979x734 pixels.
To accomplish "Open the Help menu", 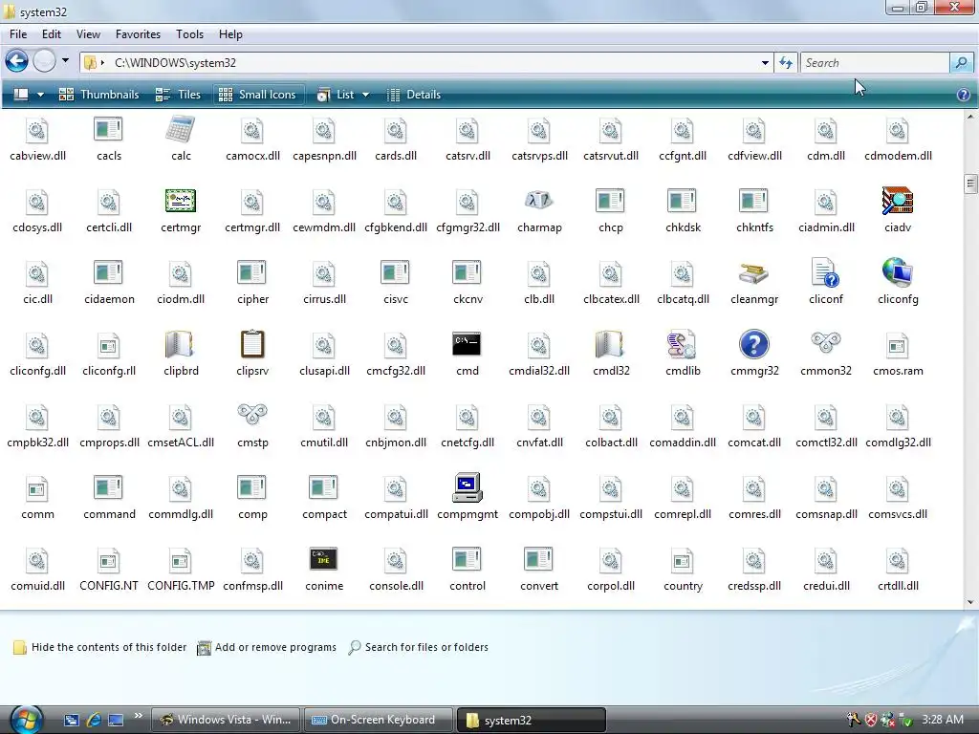I will point(230,34).
